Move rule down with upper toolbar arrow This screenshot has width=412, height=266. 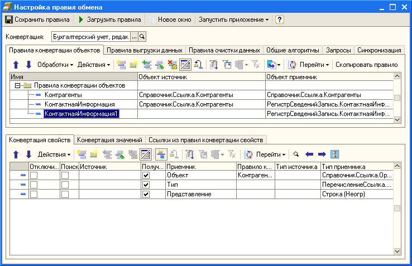pyautogui.click(x=27, y=65)
